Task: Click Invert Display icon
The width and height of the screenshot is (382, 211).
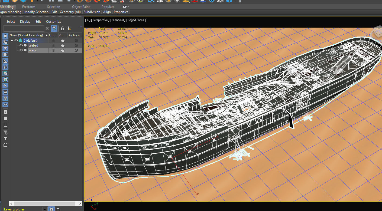Action: 5,125
